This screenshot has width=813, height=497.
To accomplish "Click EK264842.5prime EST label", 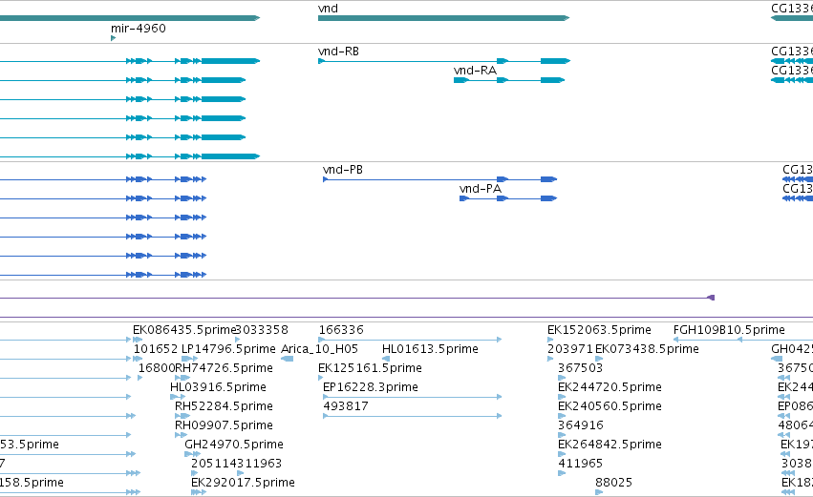I will 610,445.
